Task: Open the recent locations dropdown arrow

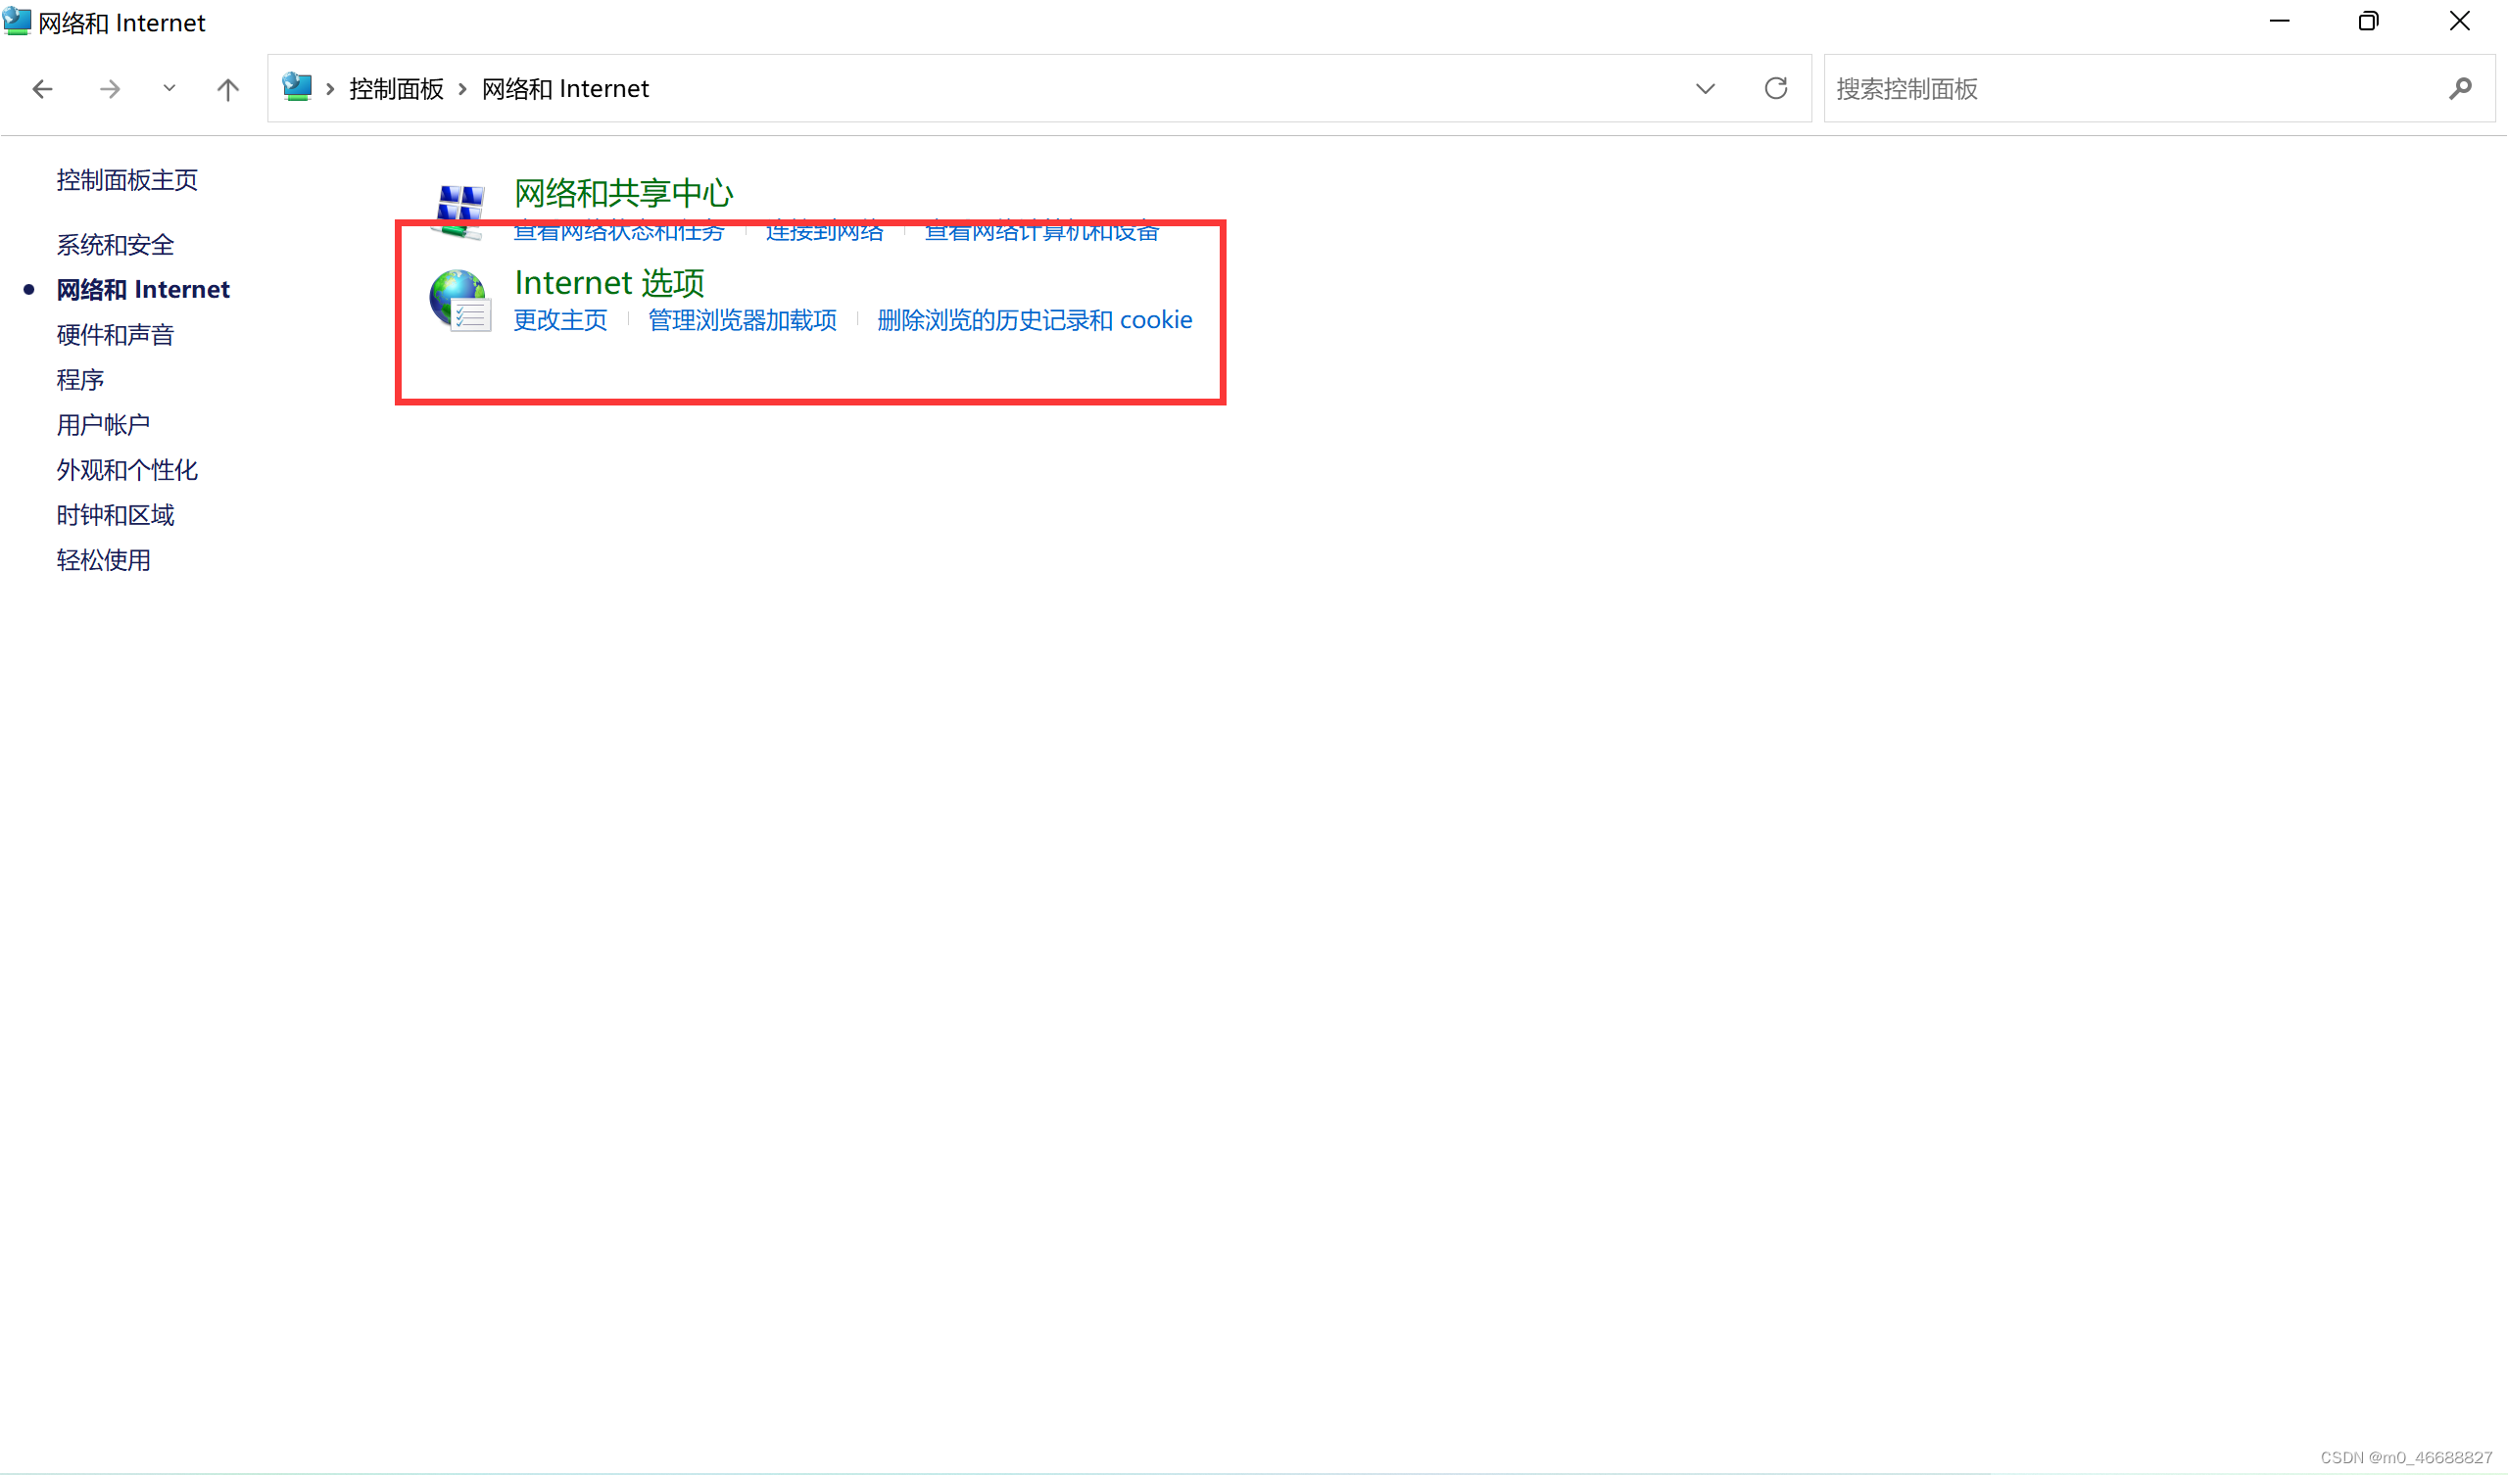Action: [169, 88]
